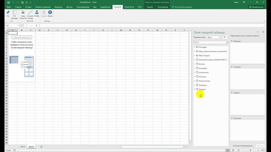
Task: Click the Pin icon in the ribbon
Action: click(x=8, y=12)
